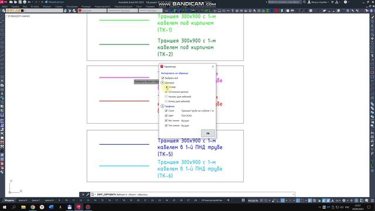This screenshot has height=211, width=375.
Task: Select the cyan TK-6 trench line
Action: [124, 166]
